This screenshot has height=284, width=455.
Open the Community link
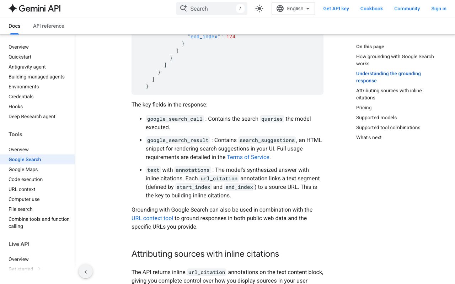(407, 9)
